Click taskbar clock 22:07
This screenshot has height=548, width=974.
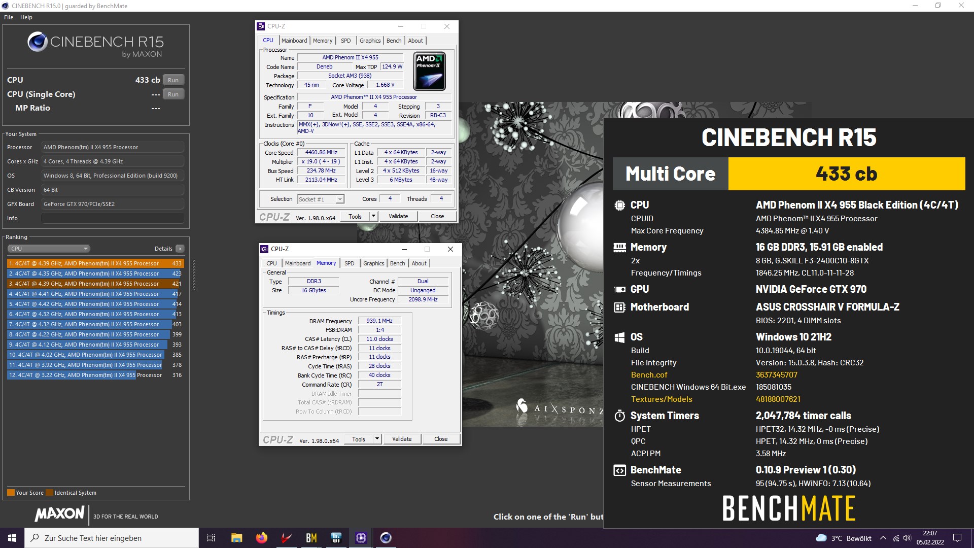(930, 538)
